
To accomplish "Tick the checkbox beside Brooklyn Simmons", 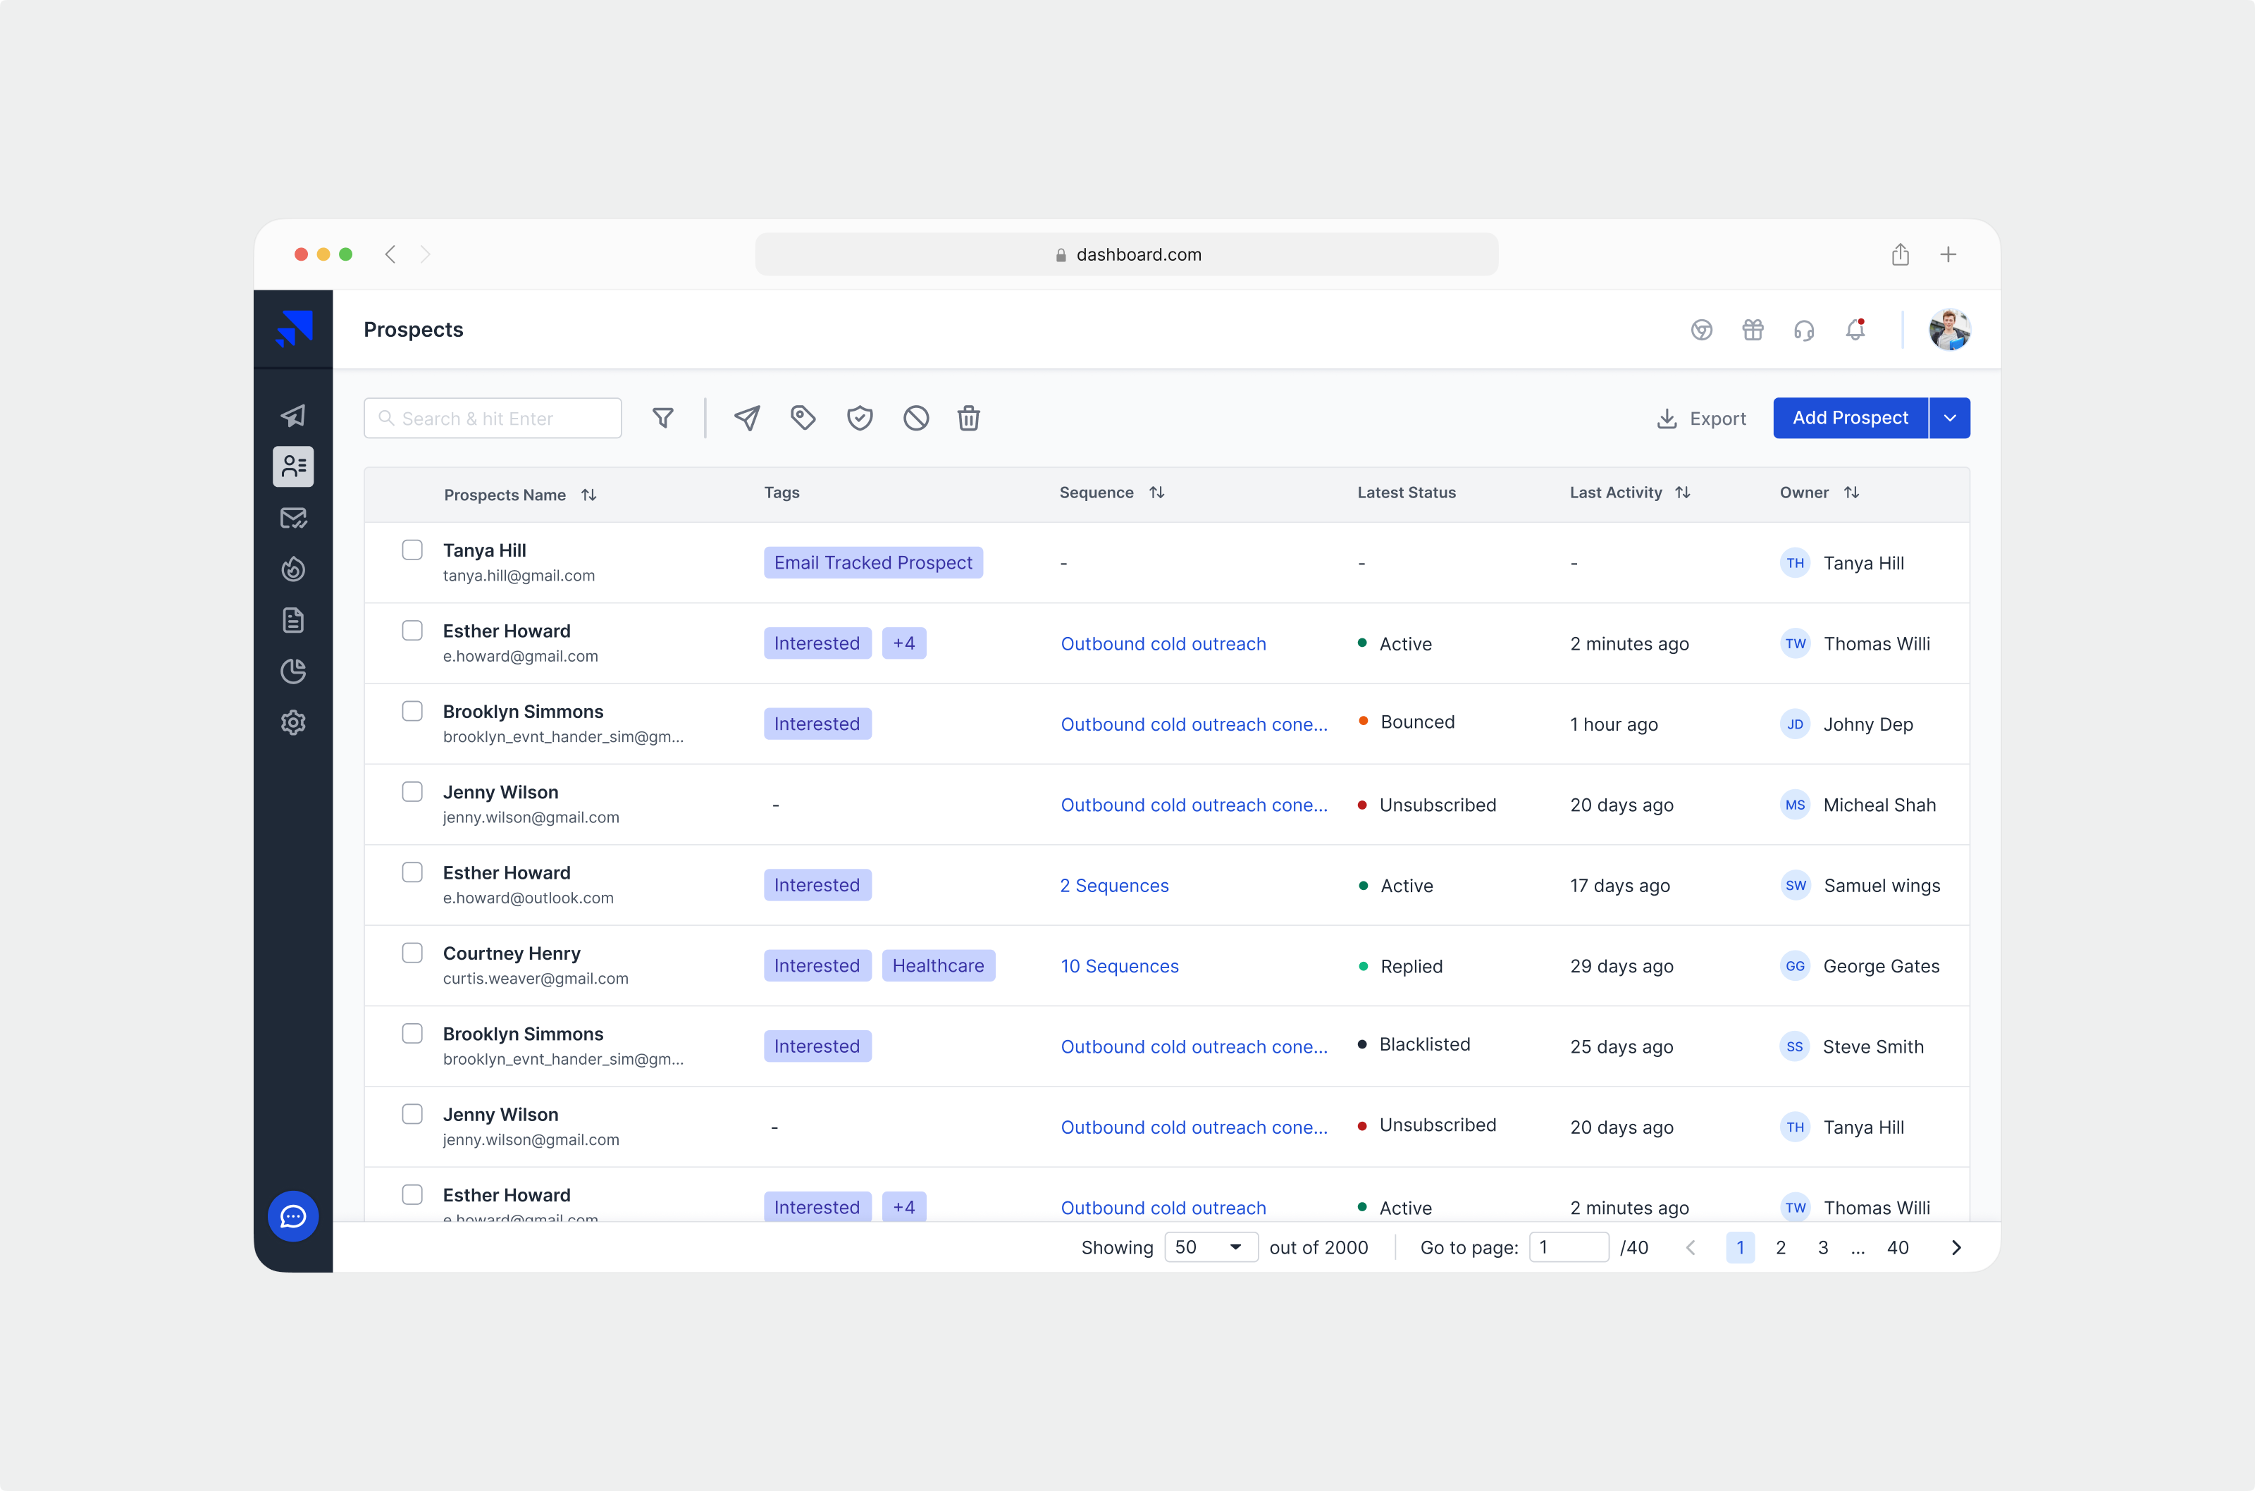I will 412,710.
